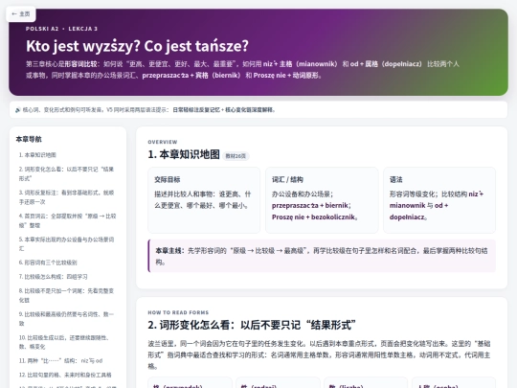Go to nav item 5 办公设备与办公场景词汇
This screenshot has height=388, width=517.
coord(67,244)
